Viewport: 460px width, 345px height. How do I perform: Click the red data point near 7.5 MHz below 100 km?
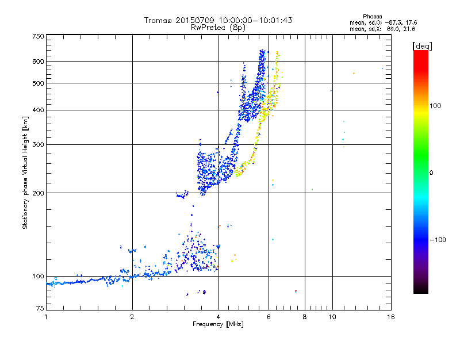pyautogui.click(x=296, y=291)
